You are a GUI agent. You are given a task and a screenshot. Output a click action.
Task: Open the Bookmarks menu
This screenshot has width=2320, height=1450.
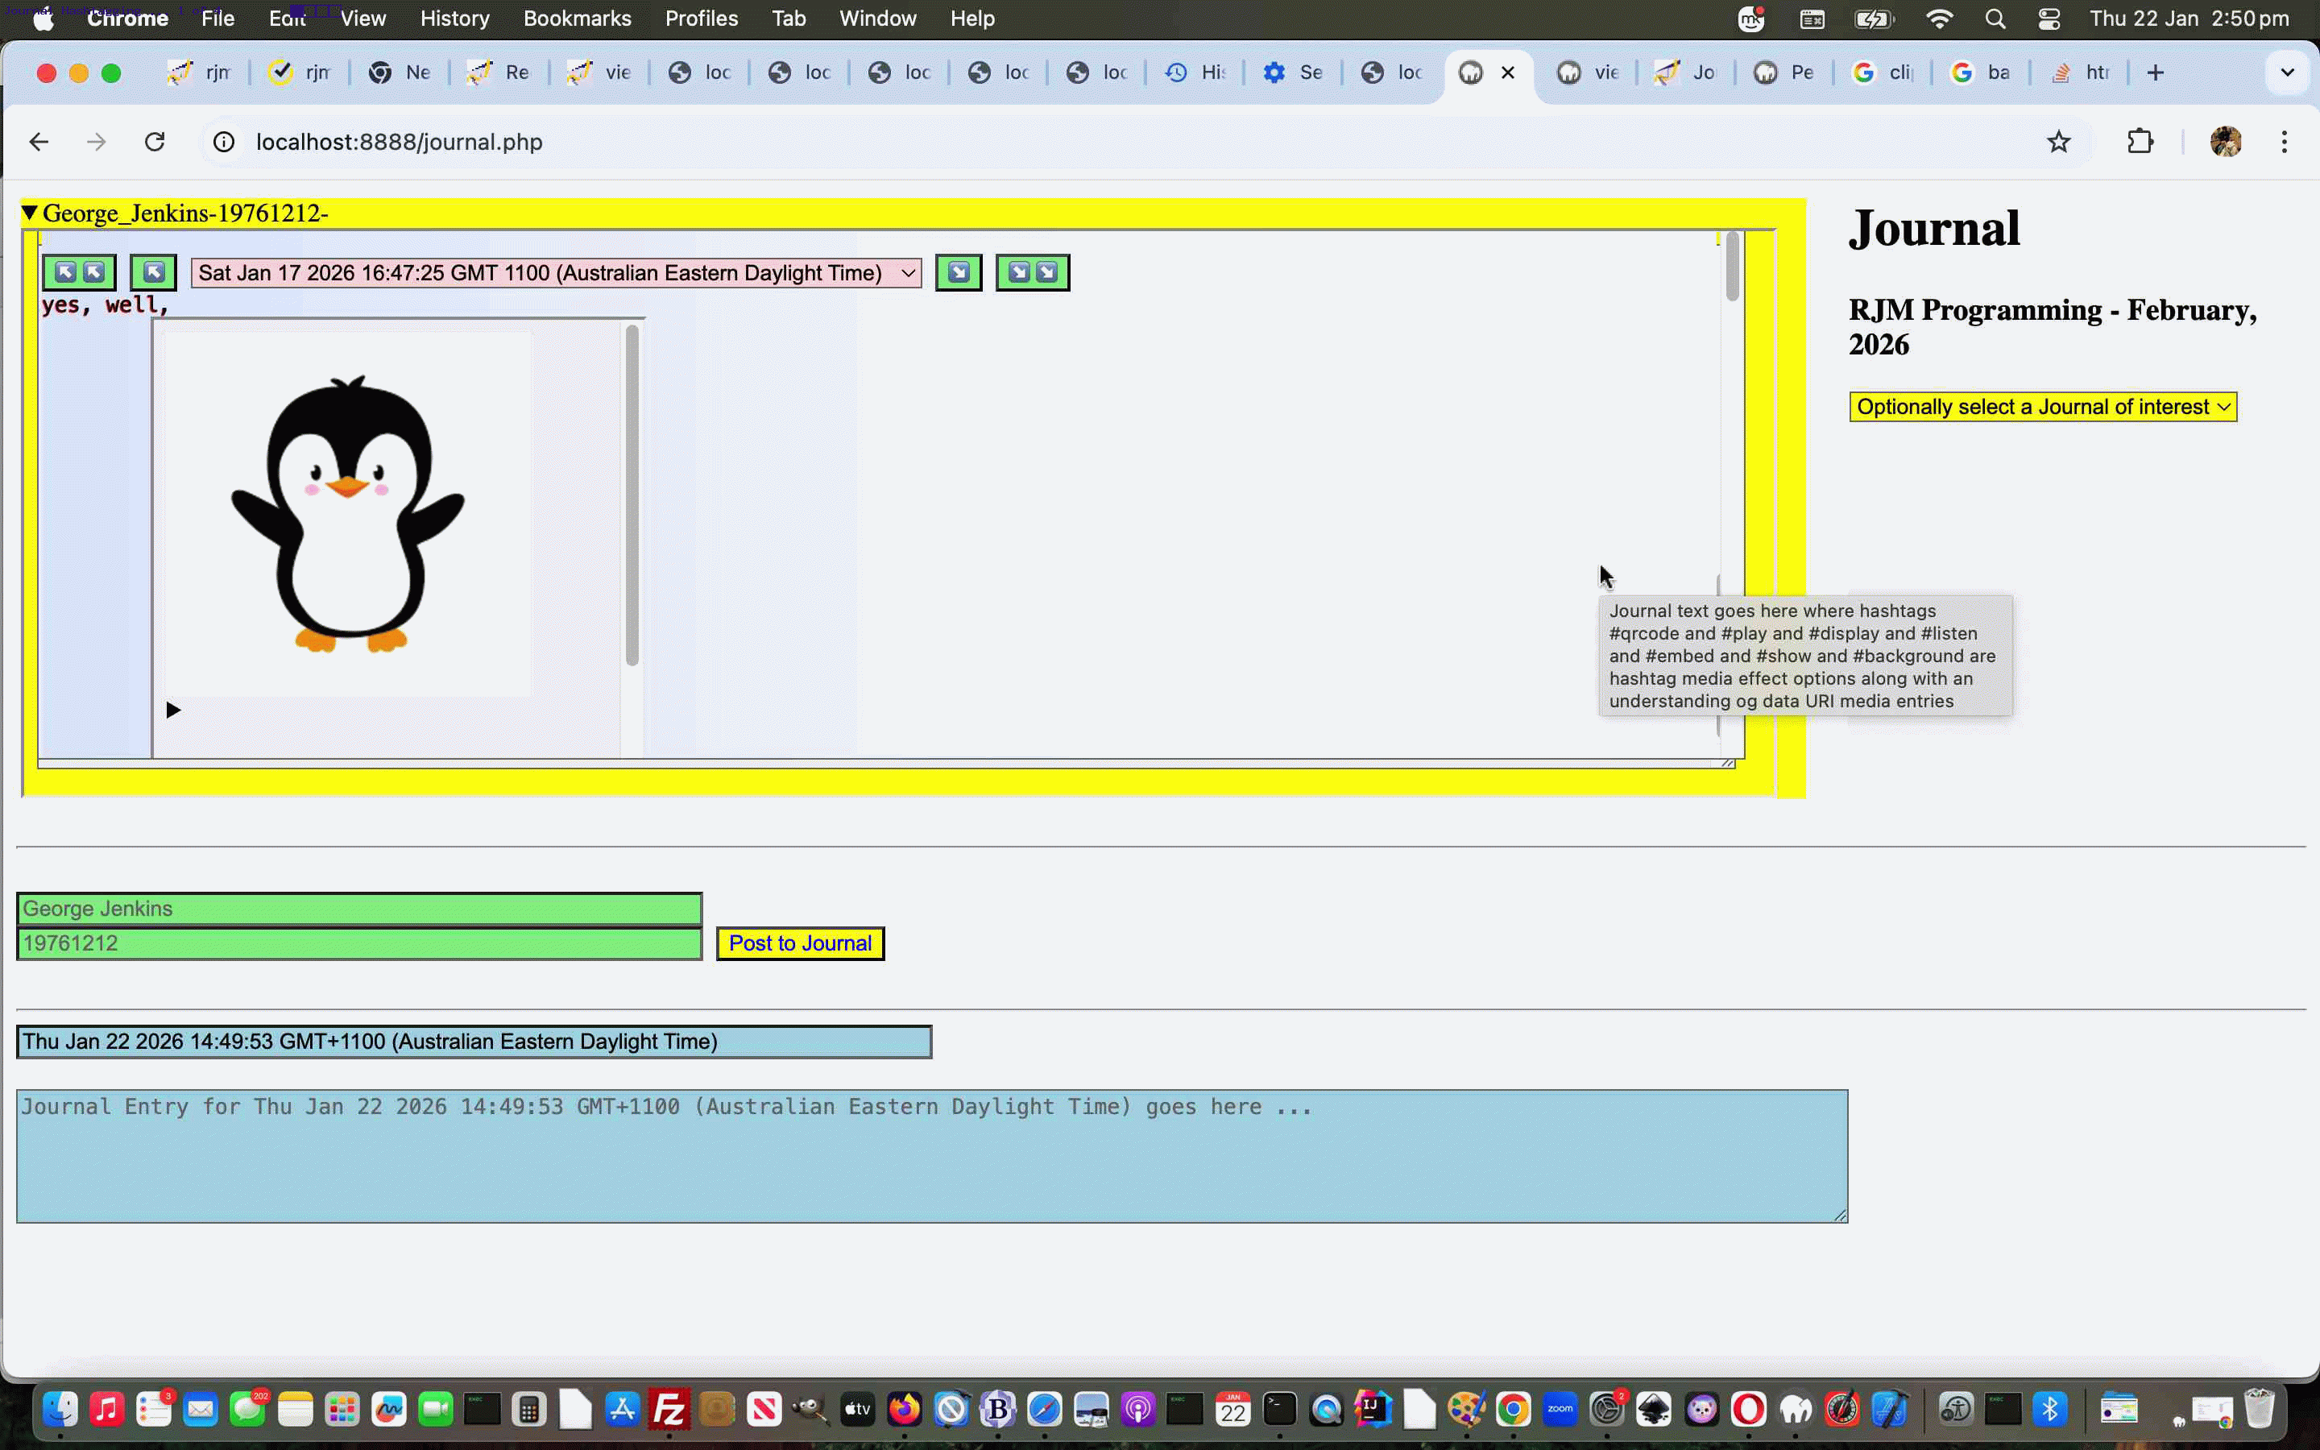click(576, 19)
